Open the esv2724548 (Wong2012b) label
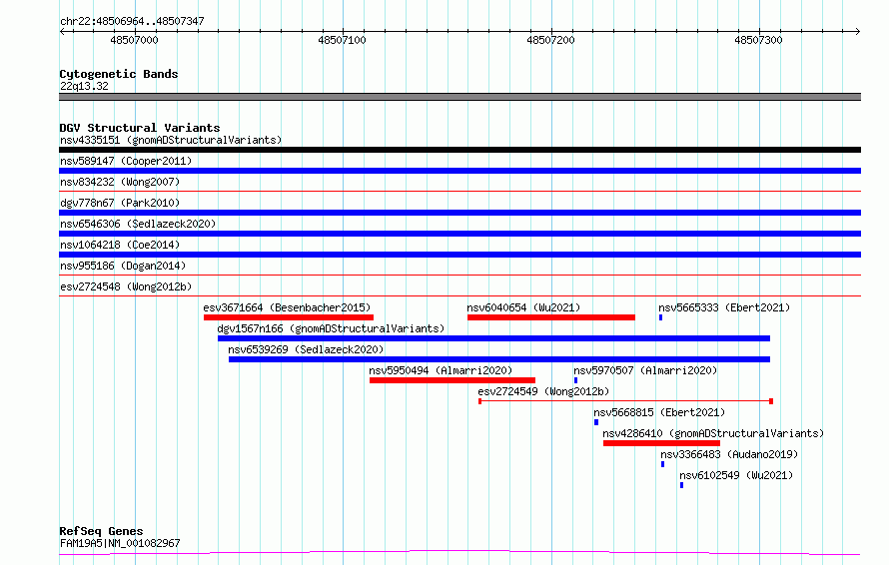889x565 pixels. [x=126, y=286]
